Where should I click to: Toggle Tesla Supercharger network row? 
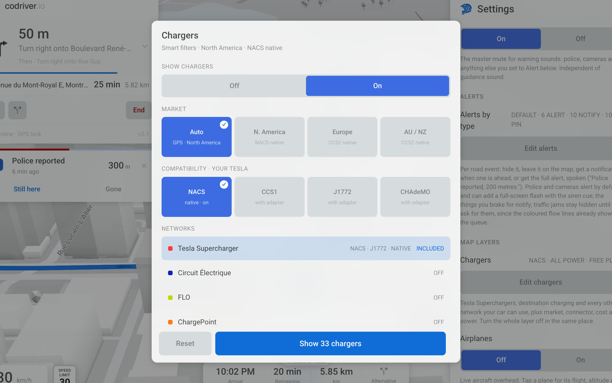[306, 248]
